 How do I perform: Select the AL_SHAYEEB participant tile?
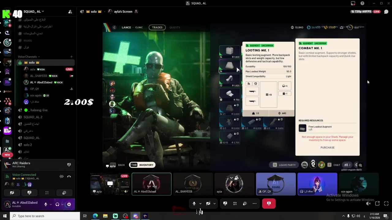[193, 184]
